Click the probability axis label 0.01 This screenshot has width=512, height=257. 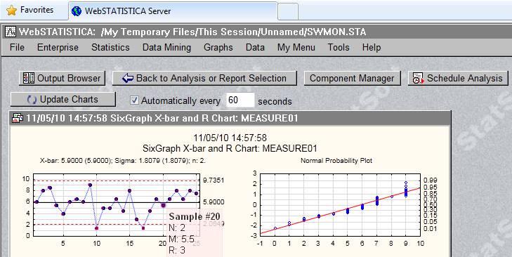coord(430,229)
